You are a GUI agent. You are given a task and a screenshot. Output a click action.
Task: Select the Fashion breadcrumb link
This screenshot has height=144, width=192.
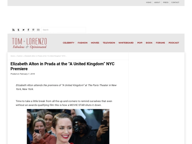click(20, 56)
